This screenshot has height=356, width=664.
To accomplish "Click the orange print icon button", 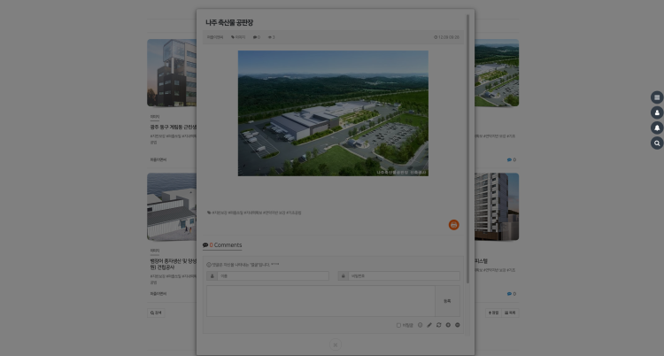I will (x=453, y=225).
